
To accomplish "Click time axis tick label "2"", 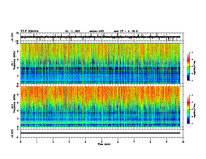I will (x=53, y=142).
